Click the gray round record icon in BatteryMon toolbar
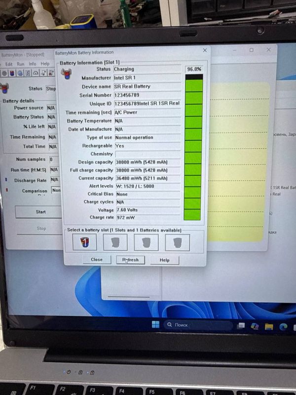 pyautogui.click(x=4, y=73)
